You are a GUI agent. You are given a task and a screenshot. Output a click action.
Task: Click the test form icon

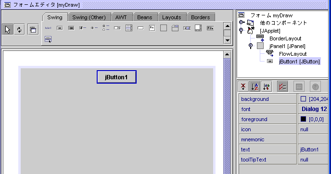pos(33,29)
